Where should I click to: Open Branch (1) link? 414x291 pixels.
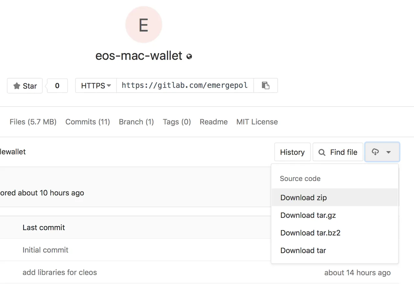click(136, 122)
